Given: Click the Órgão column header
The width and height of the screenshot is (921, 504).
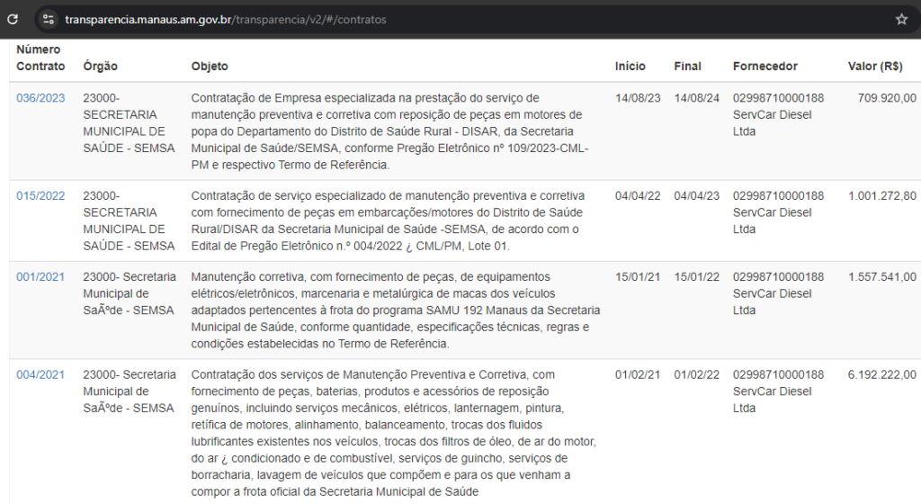Looking at the screenshot, I should coord(100,67).
